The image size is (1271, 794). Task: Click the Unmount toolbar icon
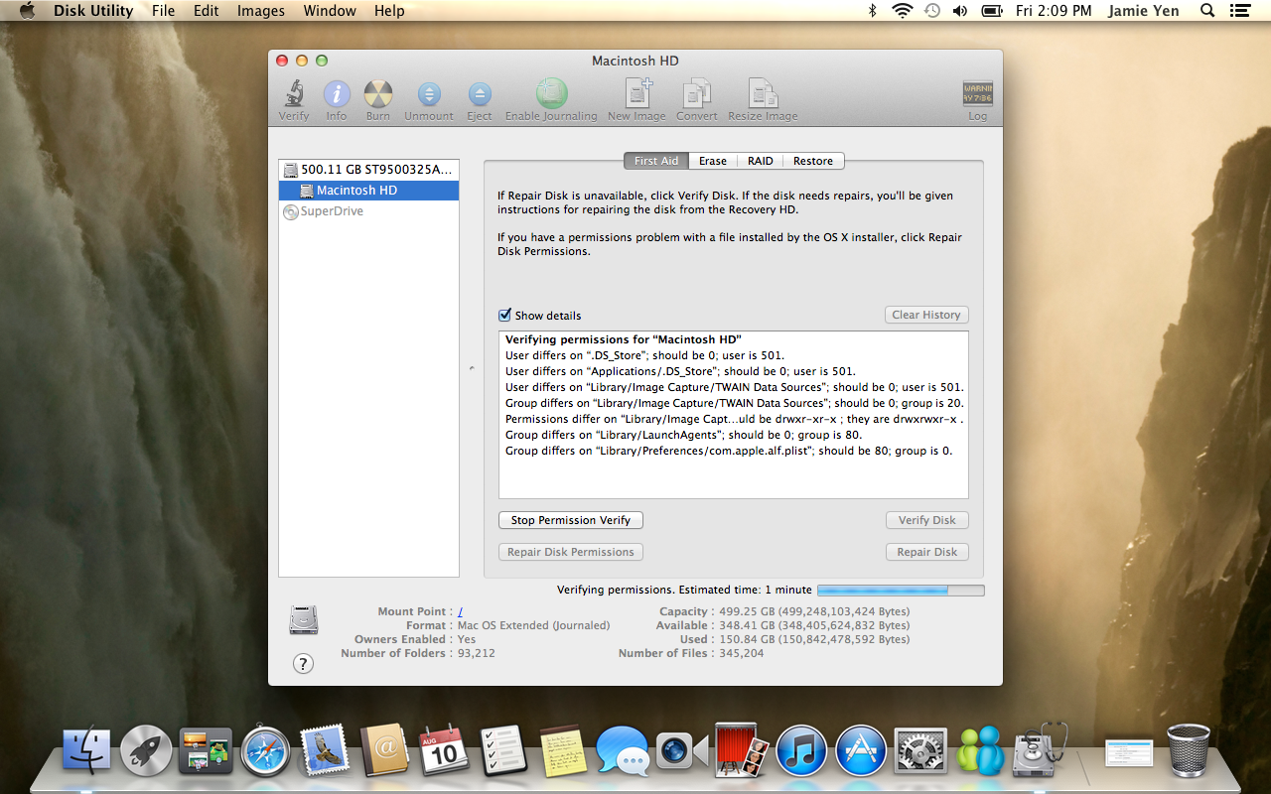429,94
